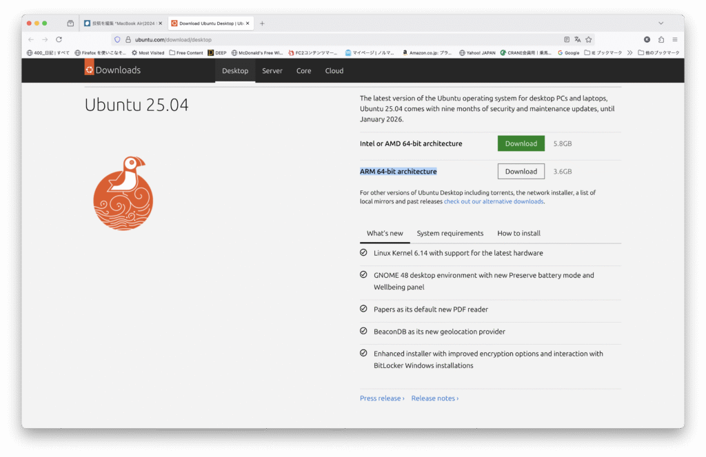Open the マイページ bookmark
The width and height of the screenshot is (706, 457).
pyautogui.click(x=370, y=52)
